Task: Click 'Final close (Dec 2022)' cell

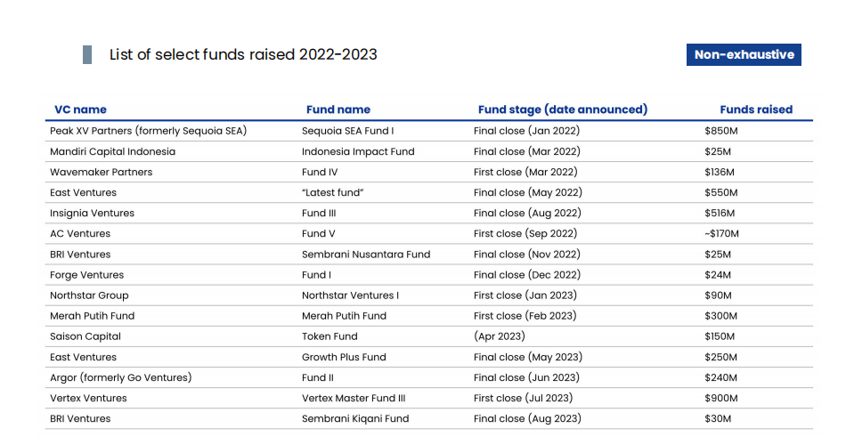Action: point(527,274)
